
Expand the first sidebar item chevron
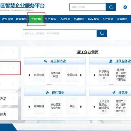13,52
